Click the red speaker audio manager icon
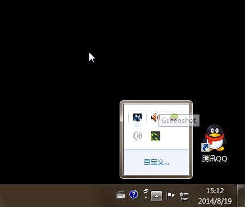245x207 pixels. coord(155,117)
